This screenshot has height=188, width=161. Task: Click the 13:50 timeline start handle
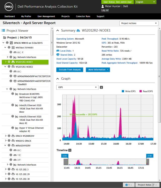tap(65, 156)
